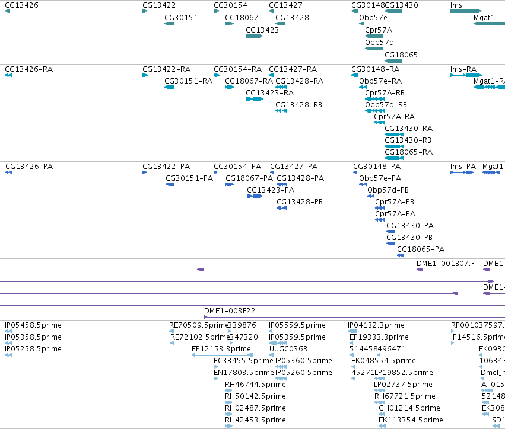Click the RH42453.5prime EST label
Image resolution: width=505 pixels, height=429 pixels.
tap(255, 420)
